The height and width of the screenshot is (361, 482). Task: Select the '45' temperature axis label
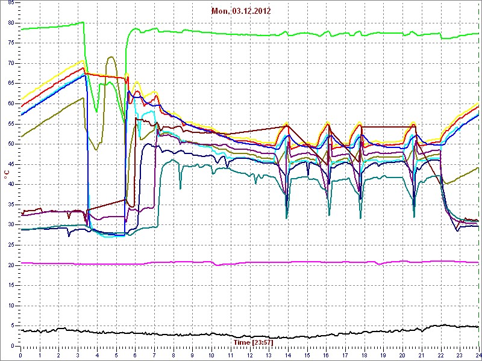[x=10, y=164]
